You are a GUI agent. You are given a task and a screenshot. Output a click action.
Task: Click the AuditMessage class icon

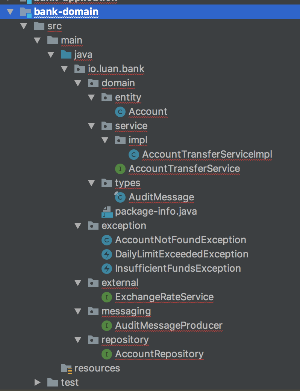(120, 197)
